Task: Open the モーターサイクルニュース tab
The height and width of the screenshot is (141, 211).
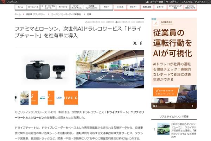Action: pos(48,7)
